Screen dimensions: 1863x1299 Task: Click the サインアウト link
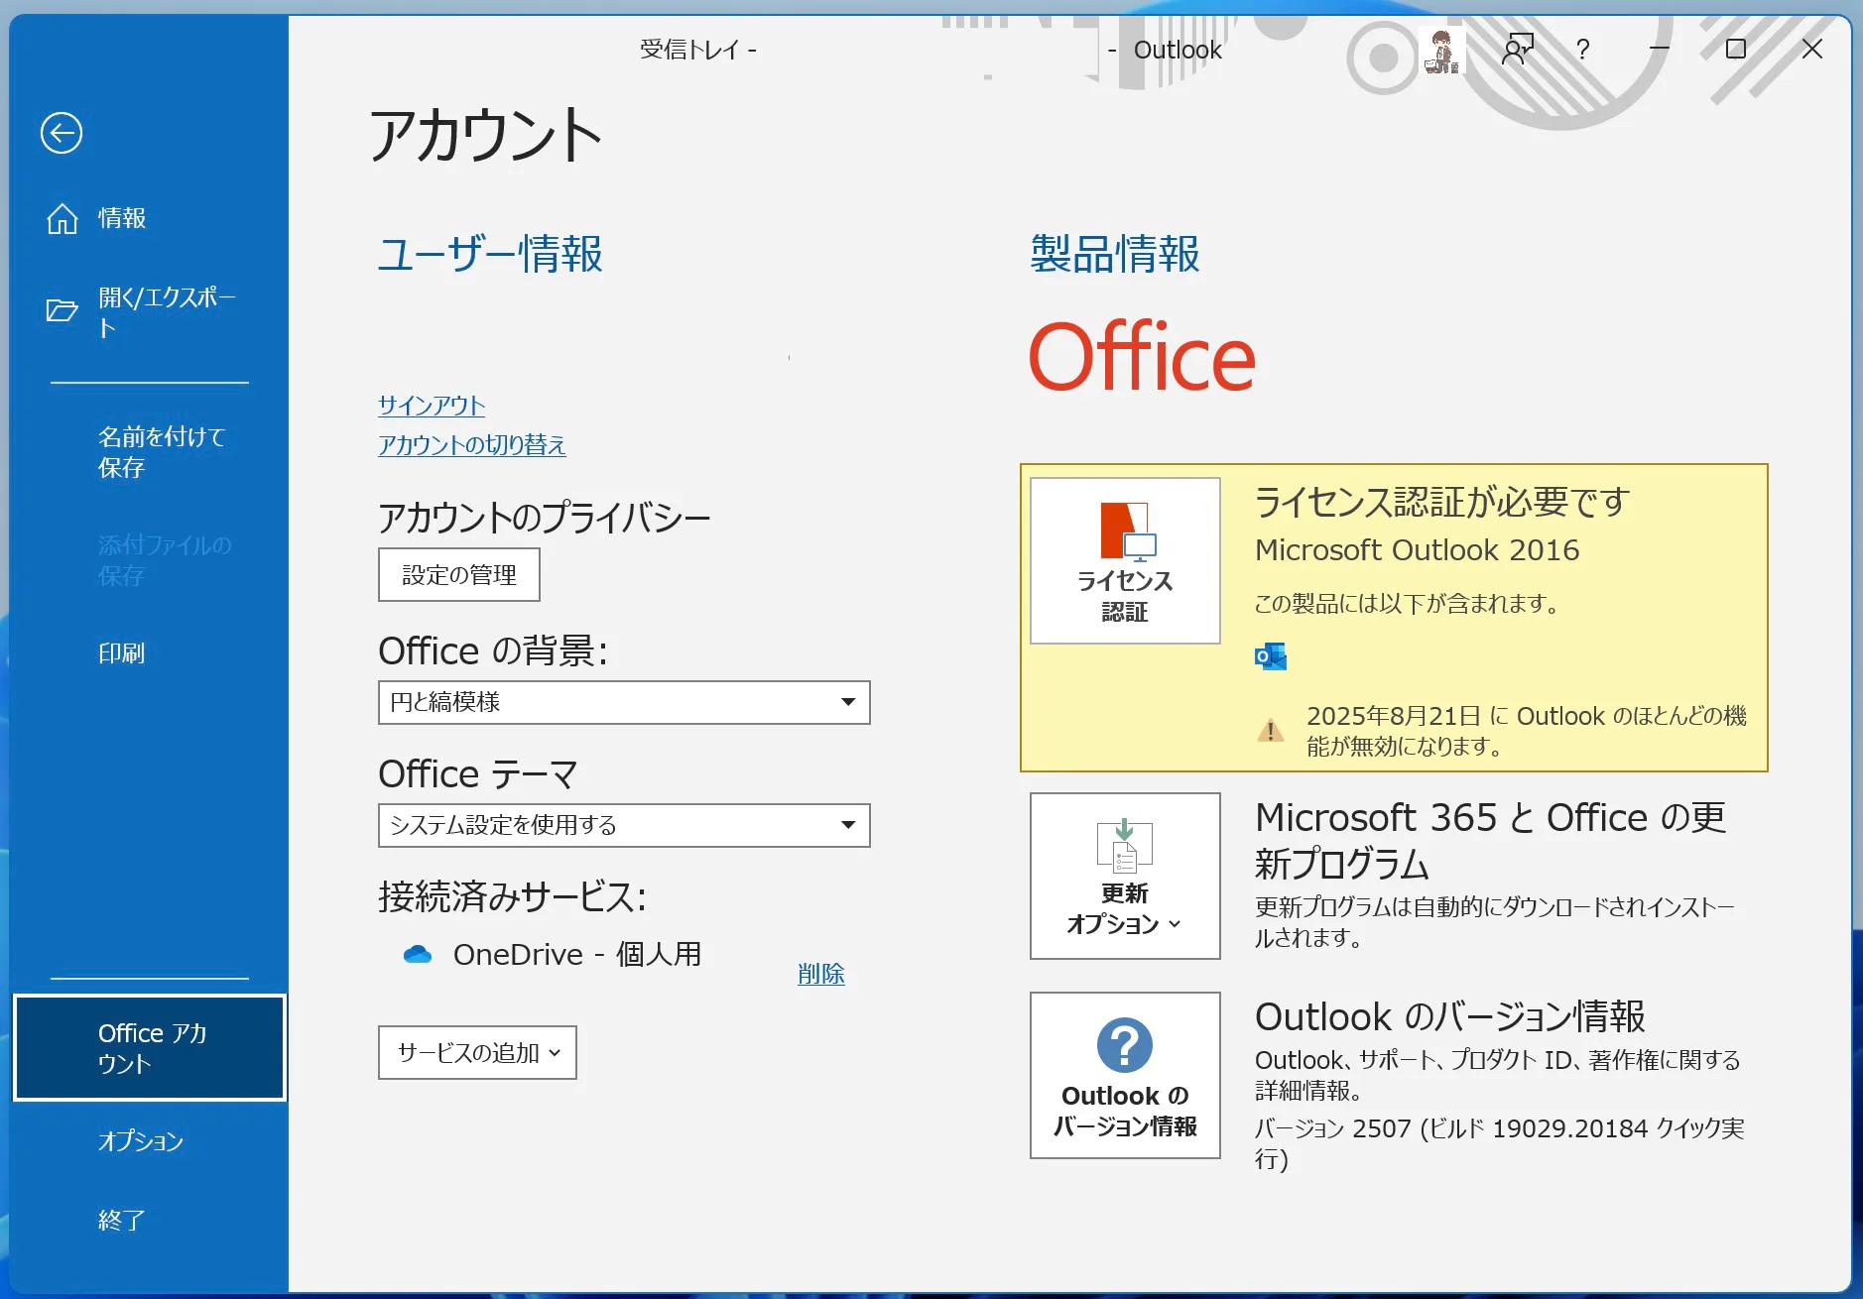[432, 406]
